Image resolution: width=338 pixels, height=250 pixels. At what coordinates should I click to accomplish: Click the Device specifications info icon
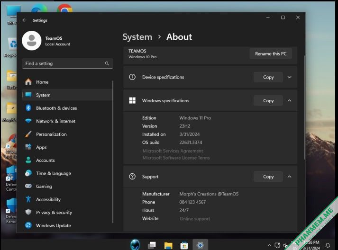tap(132, 77)
